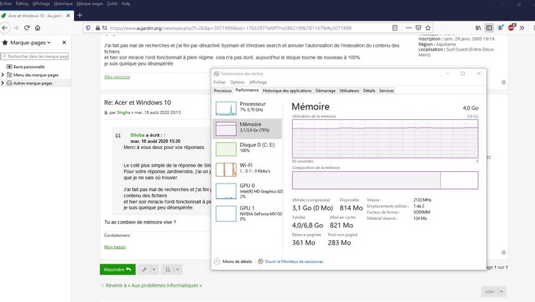Click the bookmarks search field
Viewport: 535px width, 302px height.
pyautogui.click(x=35, y=56)
